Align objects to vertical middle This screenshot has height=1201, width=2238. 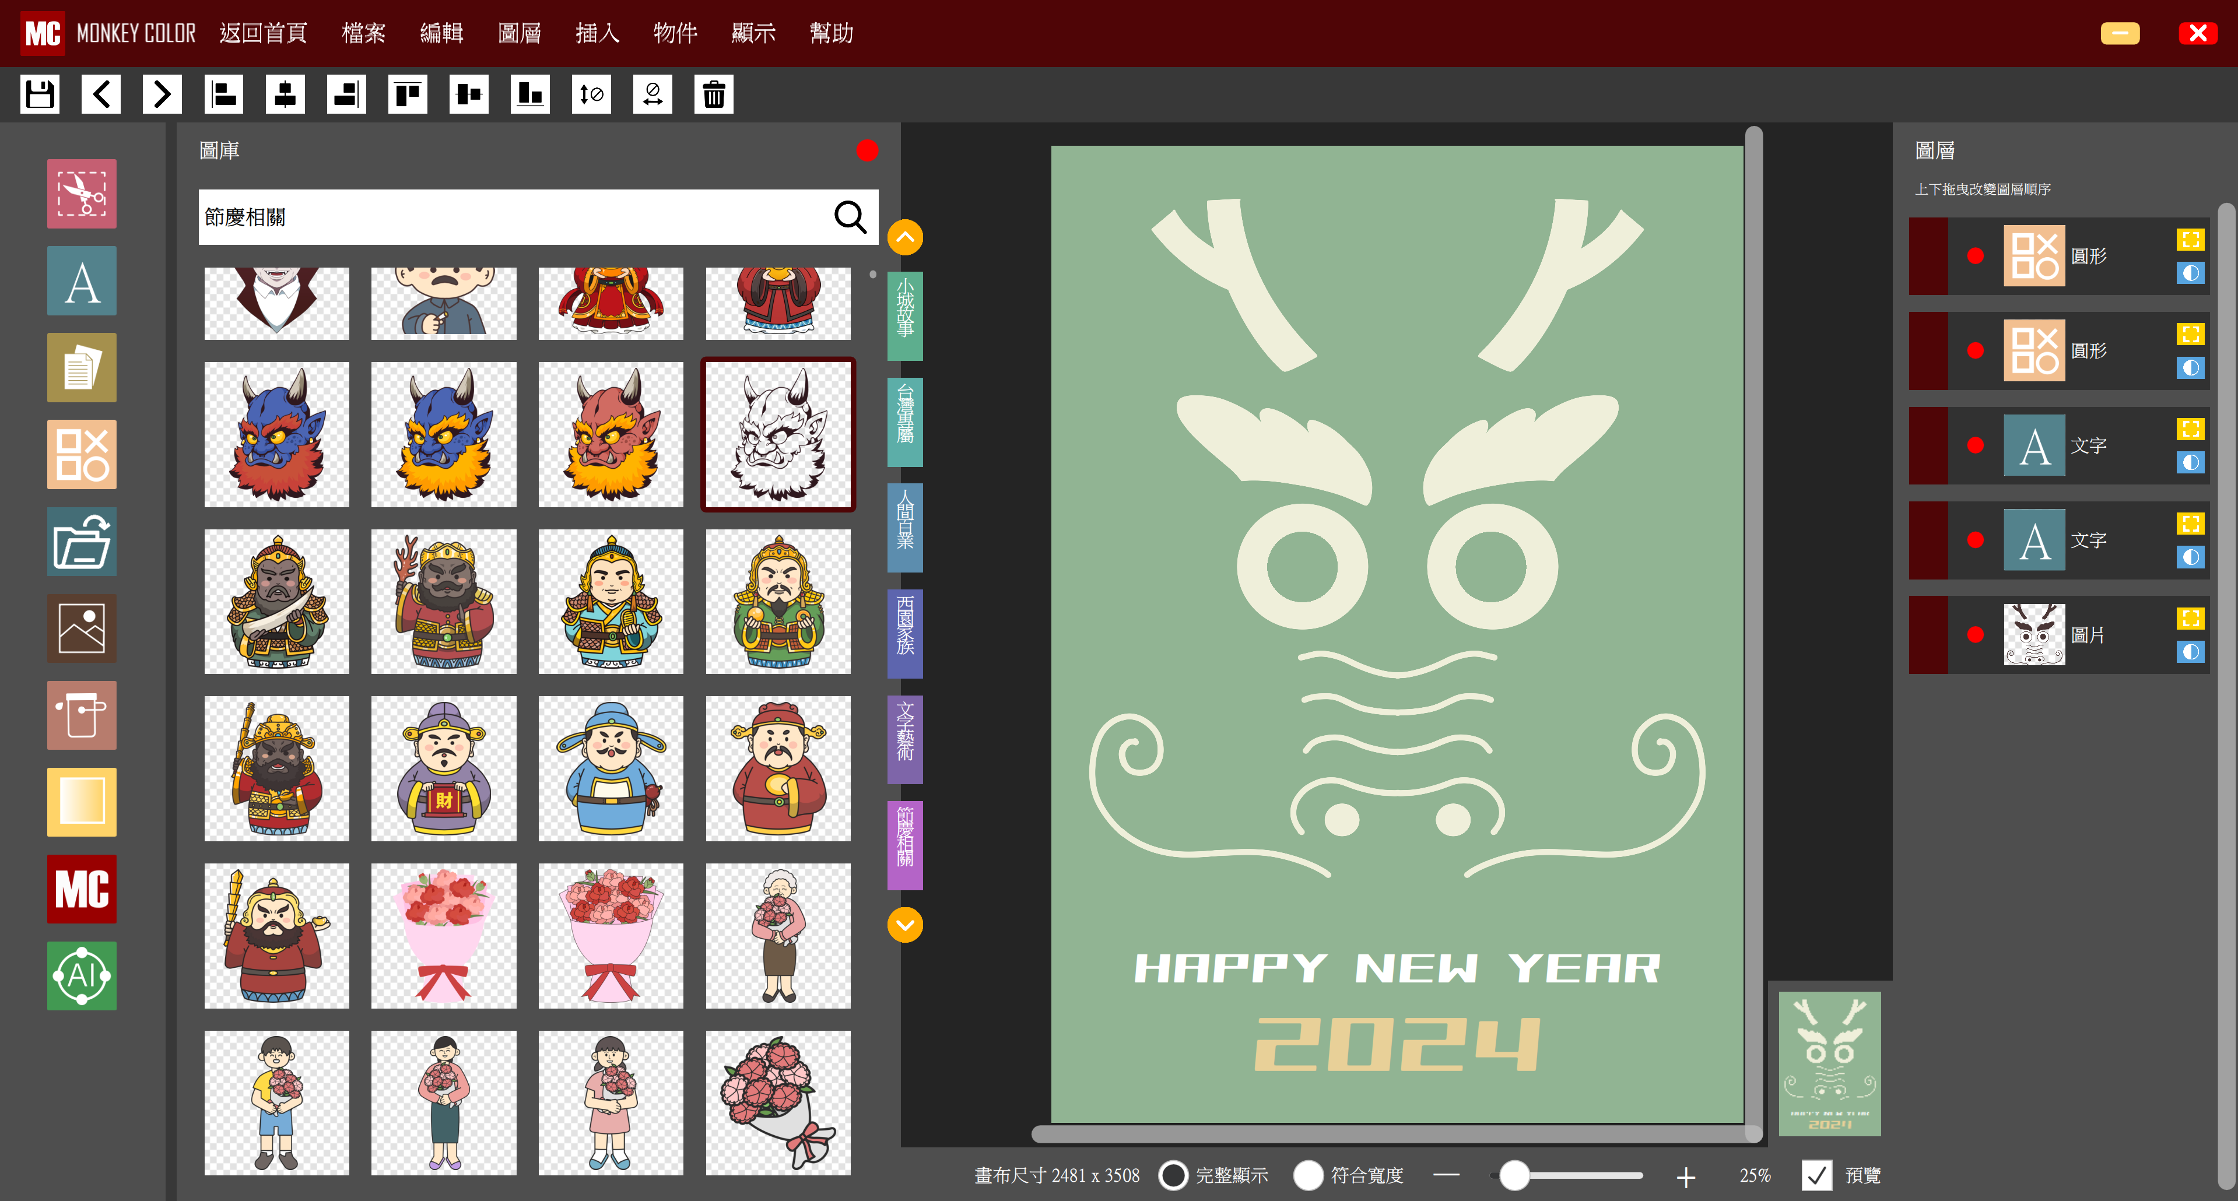[469, 94]
